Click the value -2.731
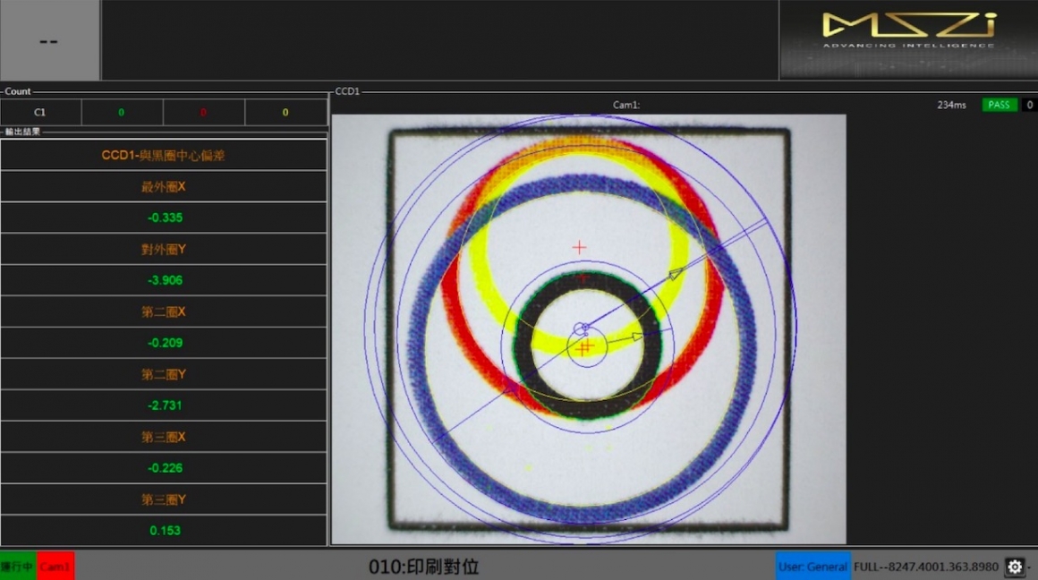The image size is (1038, 580). pyautogui.click(x=164, y=405)
